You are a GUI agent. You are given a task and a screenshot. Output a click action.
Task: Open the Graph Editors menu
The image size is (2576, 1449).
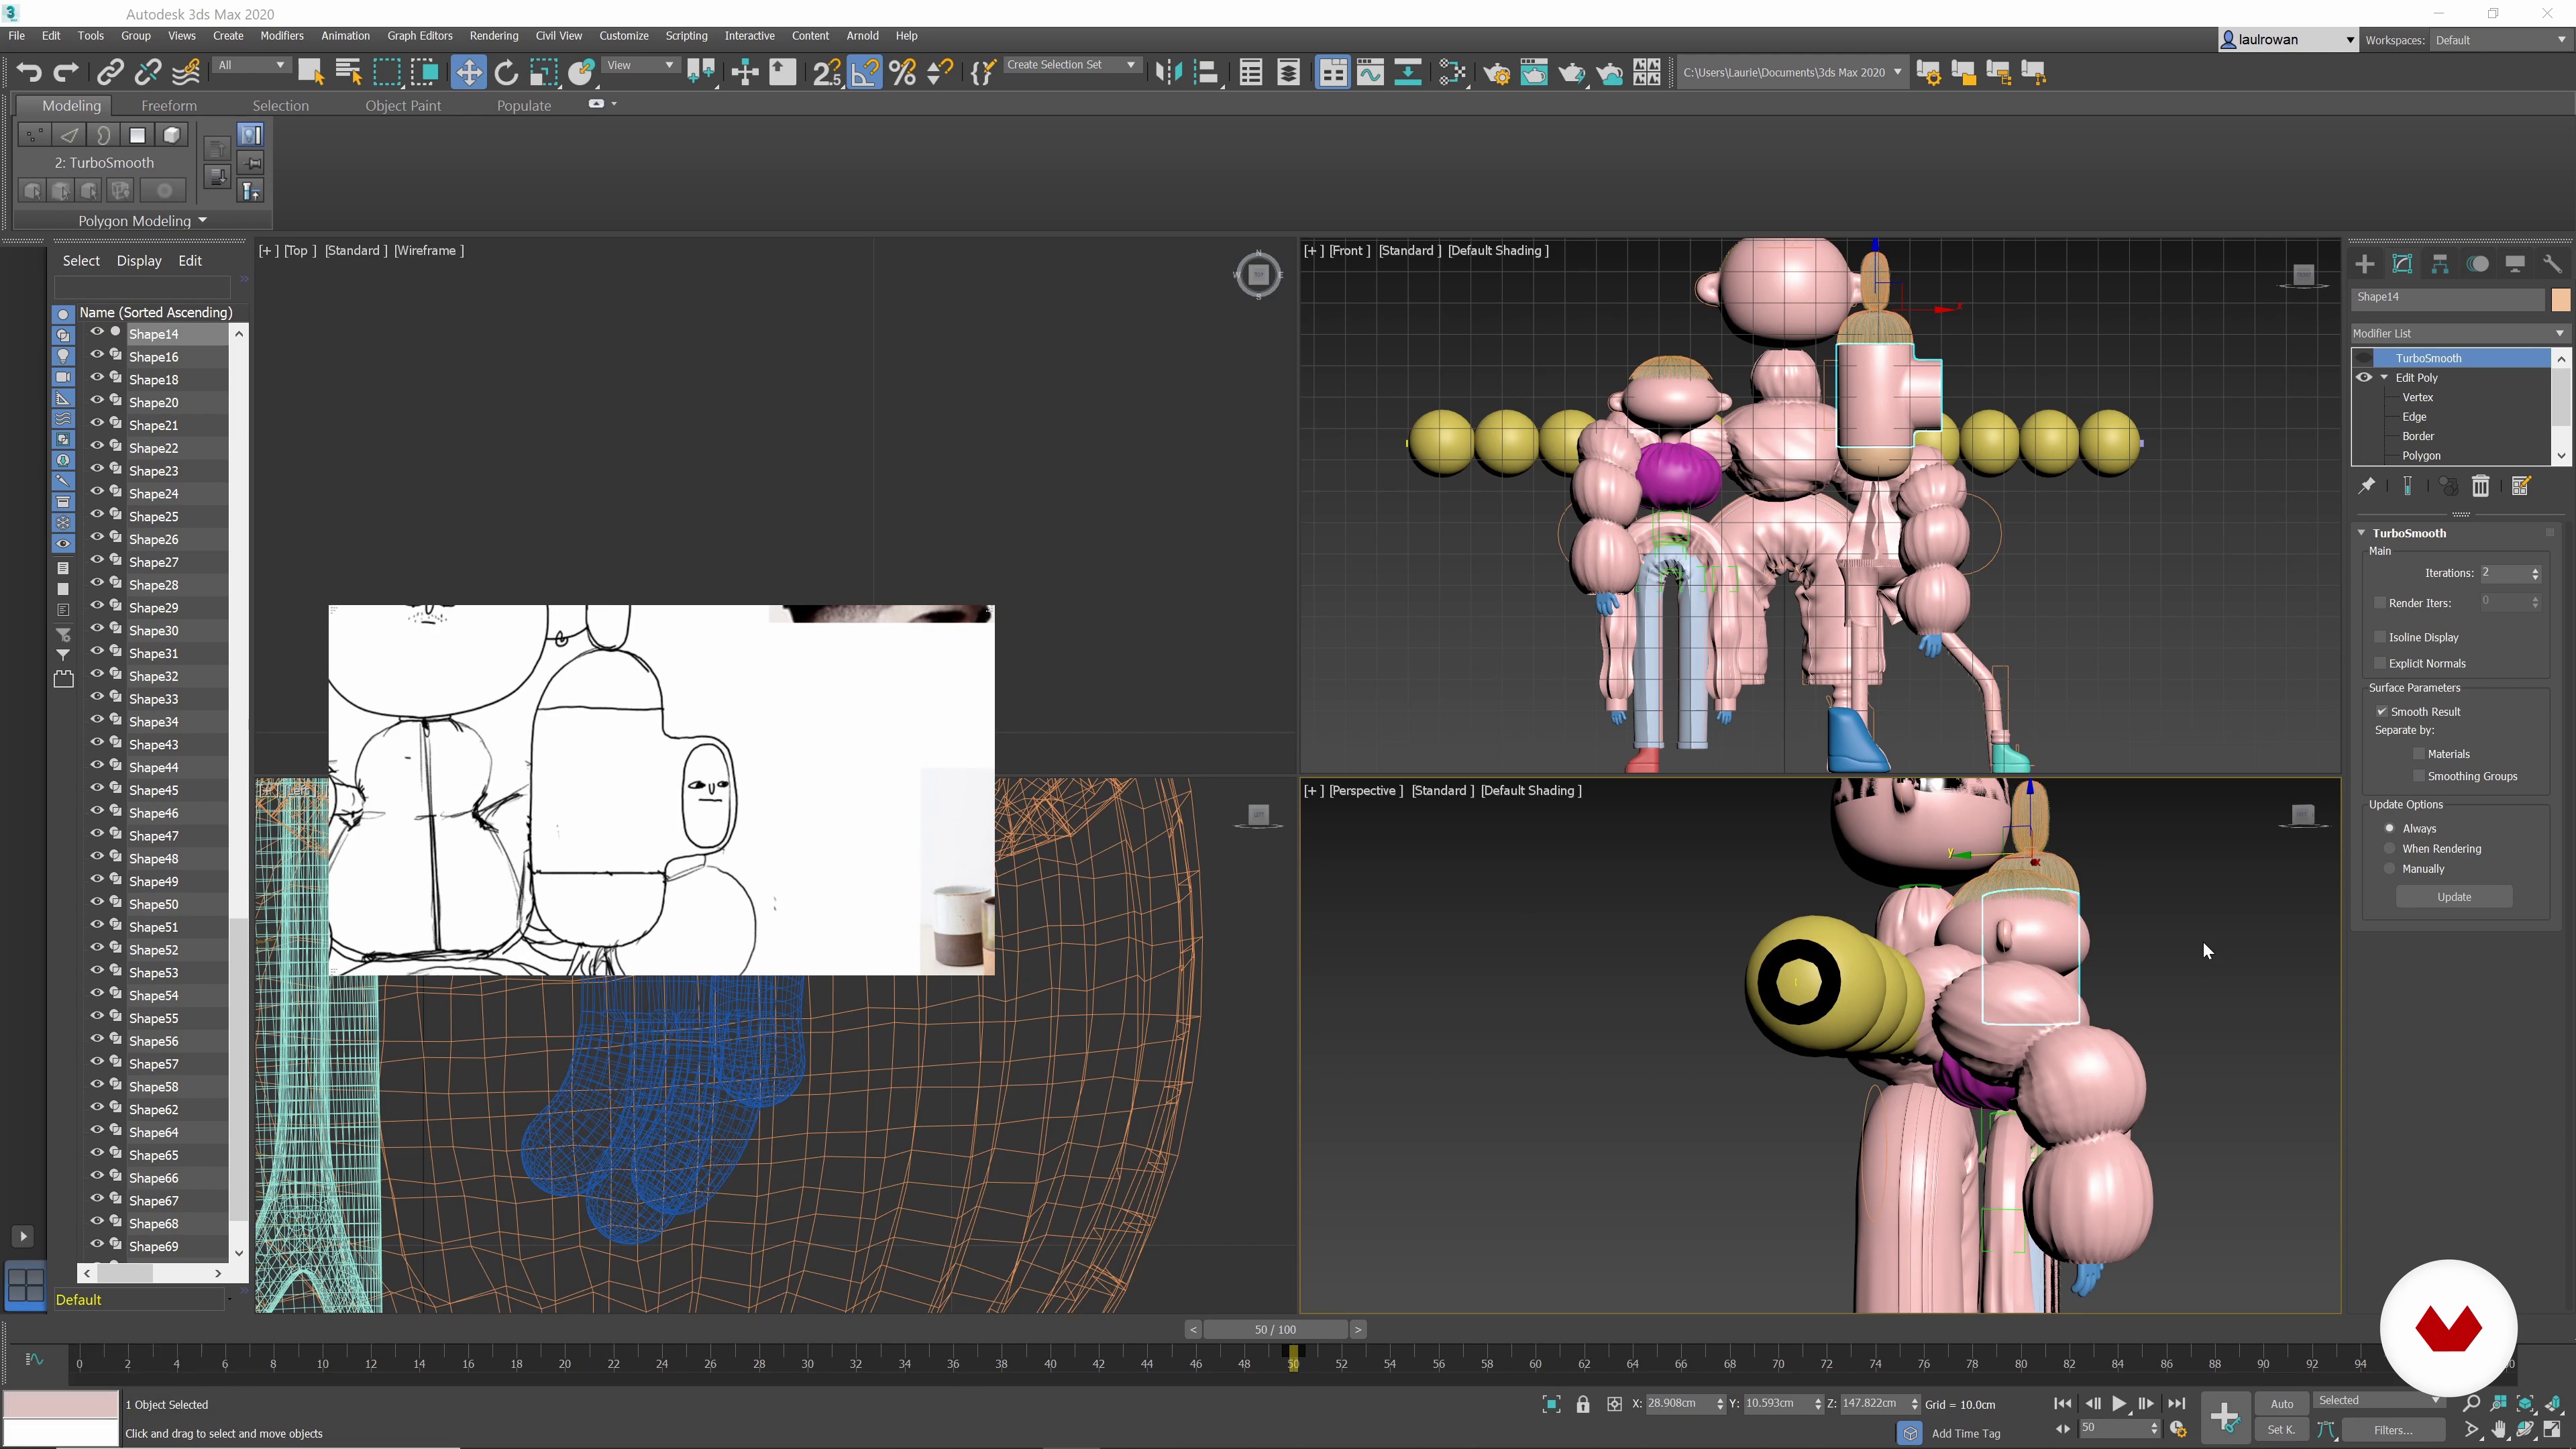[x=420, y=35]
